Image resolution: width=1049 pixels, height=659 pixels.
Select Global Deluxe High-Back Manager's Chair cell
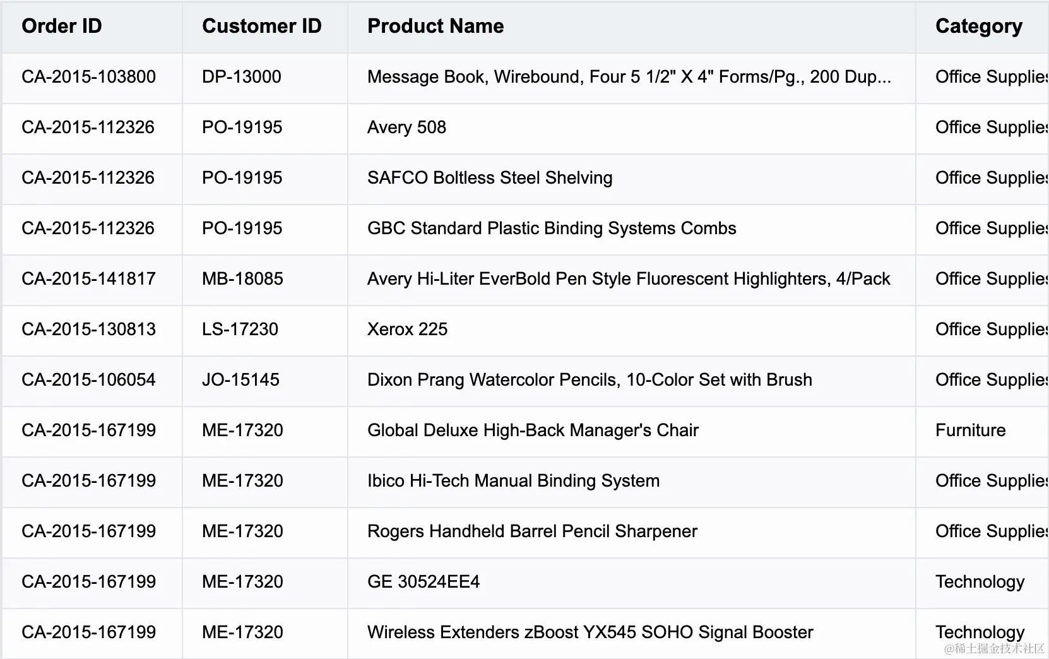tap(632, 432)
